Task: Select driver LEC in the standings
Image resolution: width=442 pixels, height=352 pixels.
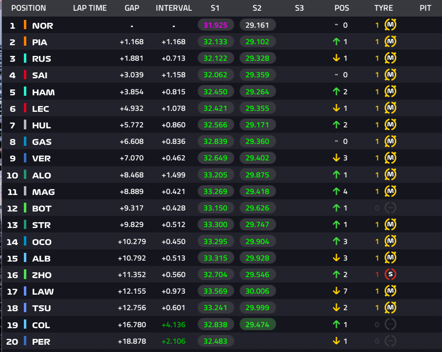Action: (40, 109)
